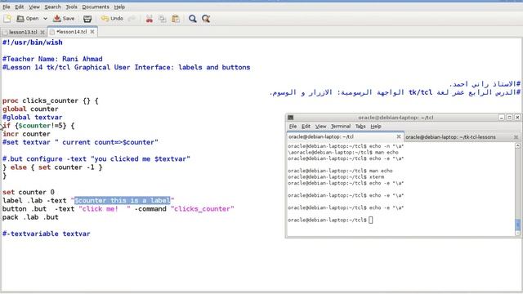Open the Documents menu

coord(96,7)
